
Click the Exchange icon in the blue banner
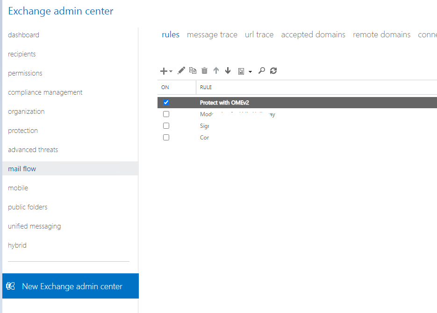pyautogui.click(x=11, y=286)
